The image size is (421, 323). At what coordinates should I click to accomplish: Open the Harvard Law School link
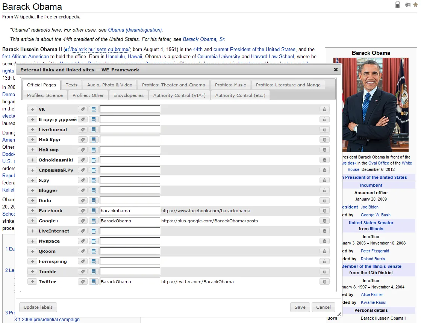272,57
